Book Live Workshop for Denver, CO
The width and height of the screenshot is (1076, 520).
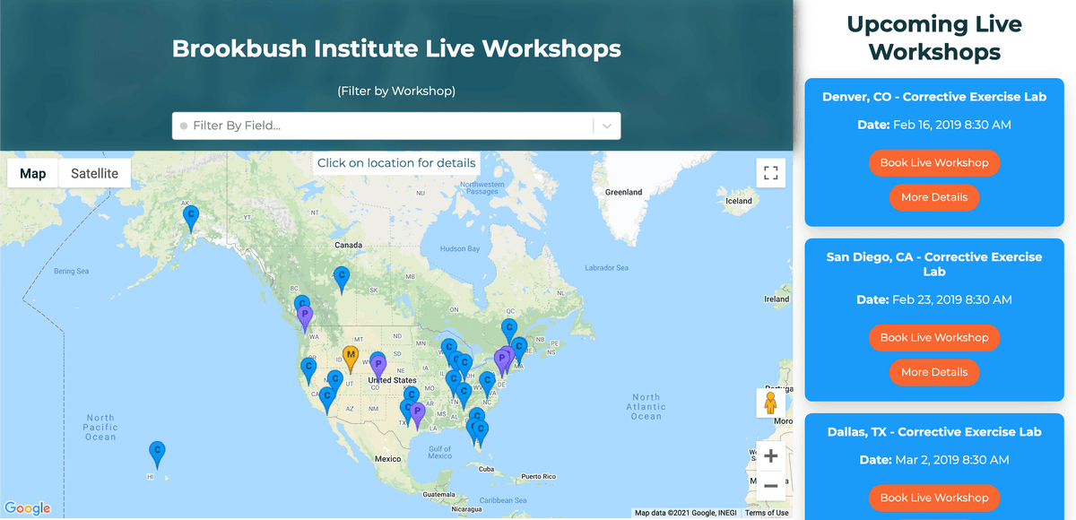(x=933, y=163)
